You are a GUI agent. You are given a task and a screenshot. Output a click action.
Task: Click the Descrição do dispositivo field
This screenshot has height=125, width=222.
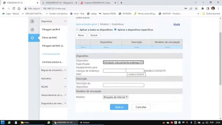123,85
